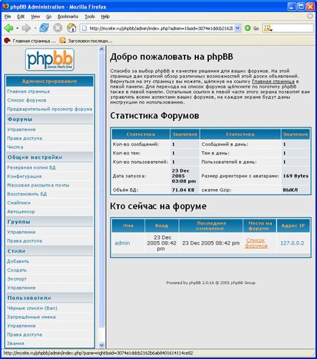Viewport: 317px width, 359px height.
Task: Click the phpBB logo image
Action: click(x=49, y=59)
